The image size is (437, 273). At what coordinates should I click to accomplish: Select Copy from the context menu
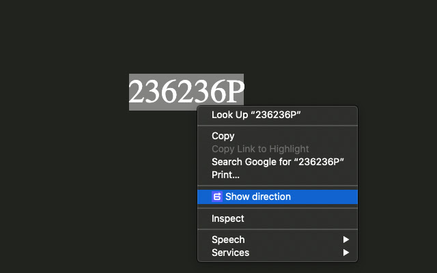[x=223, y=136]
